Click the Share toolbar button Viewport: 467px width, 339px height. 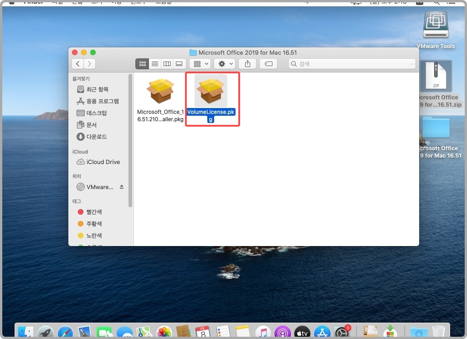(x=247, y=64)
